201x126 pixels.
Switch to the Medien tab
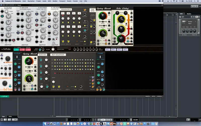[189, 14]
